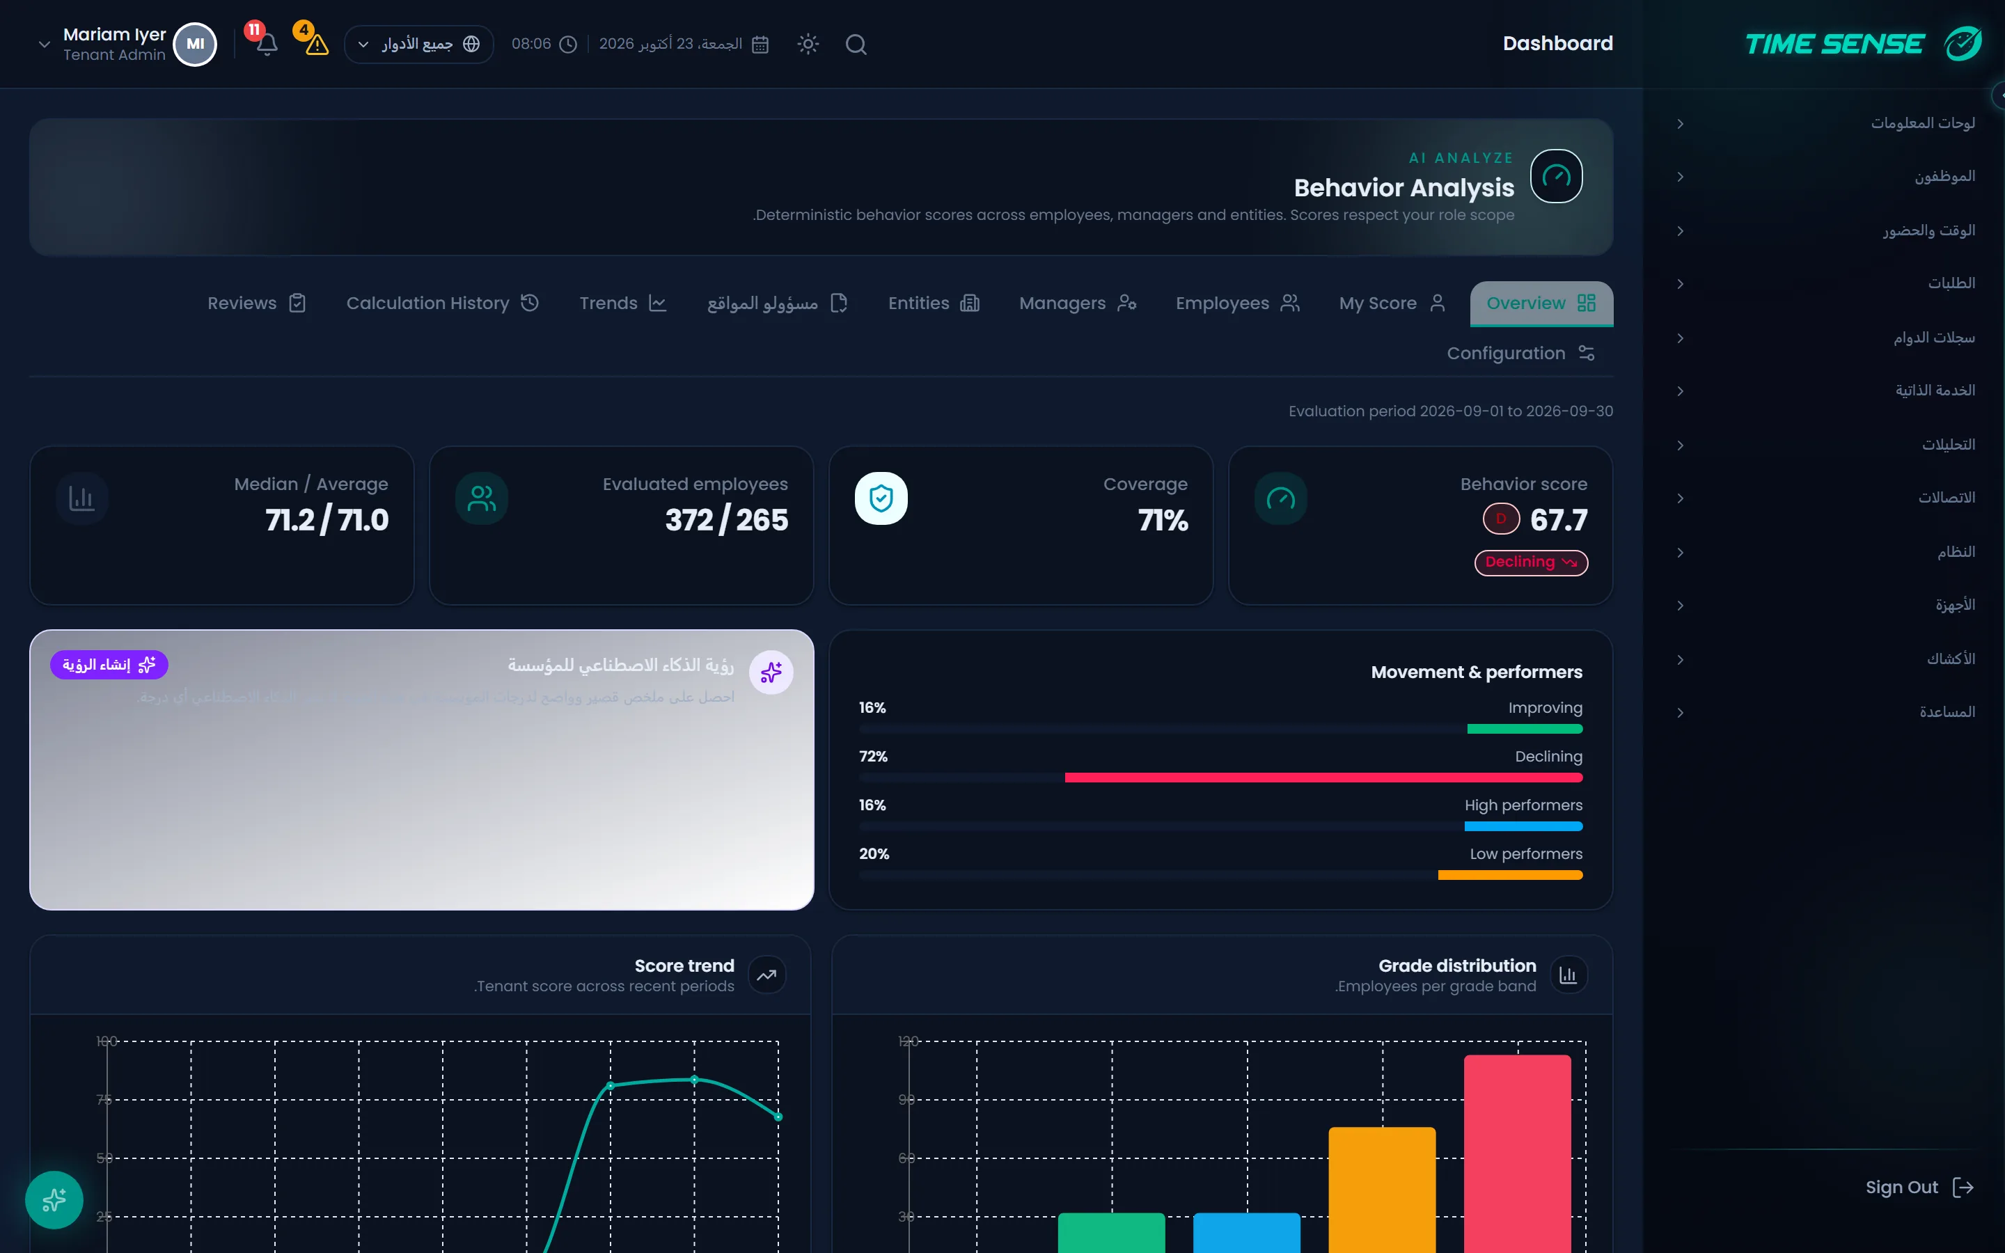Screen dimensions: 2005x1253
Task: Expand الأجهزة sidebar section
Action: point(1826,606)
